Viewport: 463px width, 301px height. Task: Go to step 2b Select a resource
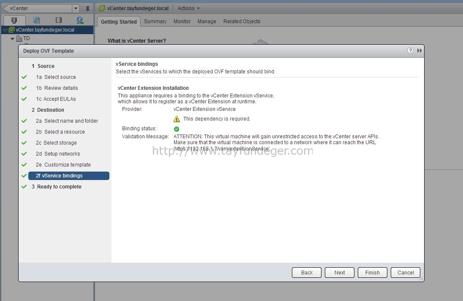[60, 132]
